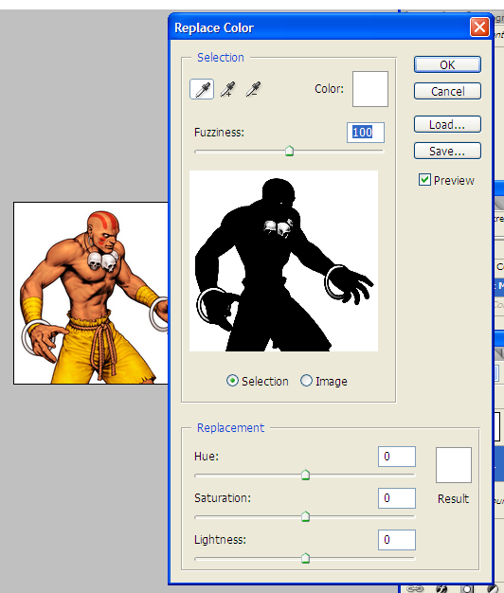Choose the Selection radio button
This screenshot has height=593, width=504.
click(x=232, y=381)
